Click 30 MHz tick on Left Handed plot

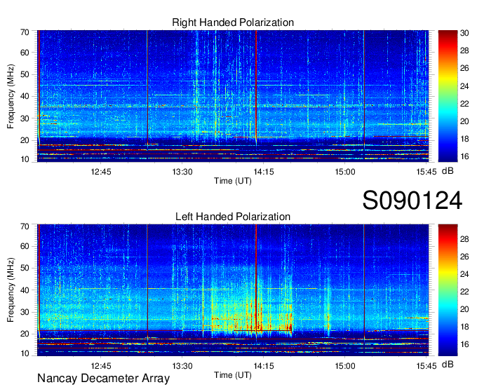pos(25,312)
